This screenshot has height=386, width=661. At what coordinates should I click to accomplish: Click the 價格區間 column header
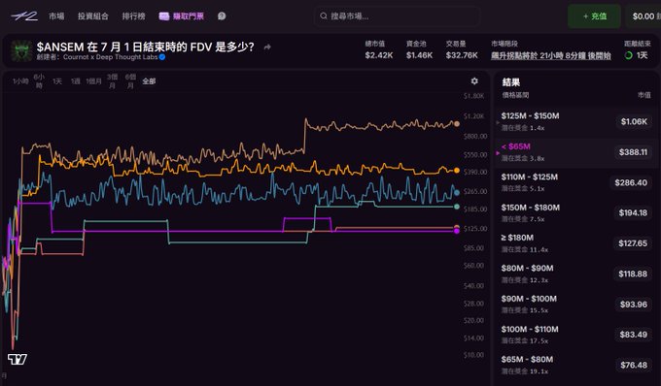tap(515, 95)
